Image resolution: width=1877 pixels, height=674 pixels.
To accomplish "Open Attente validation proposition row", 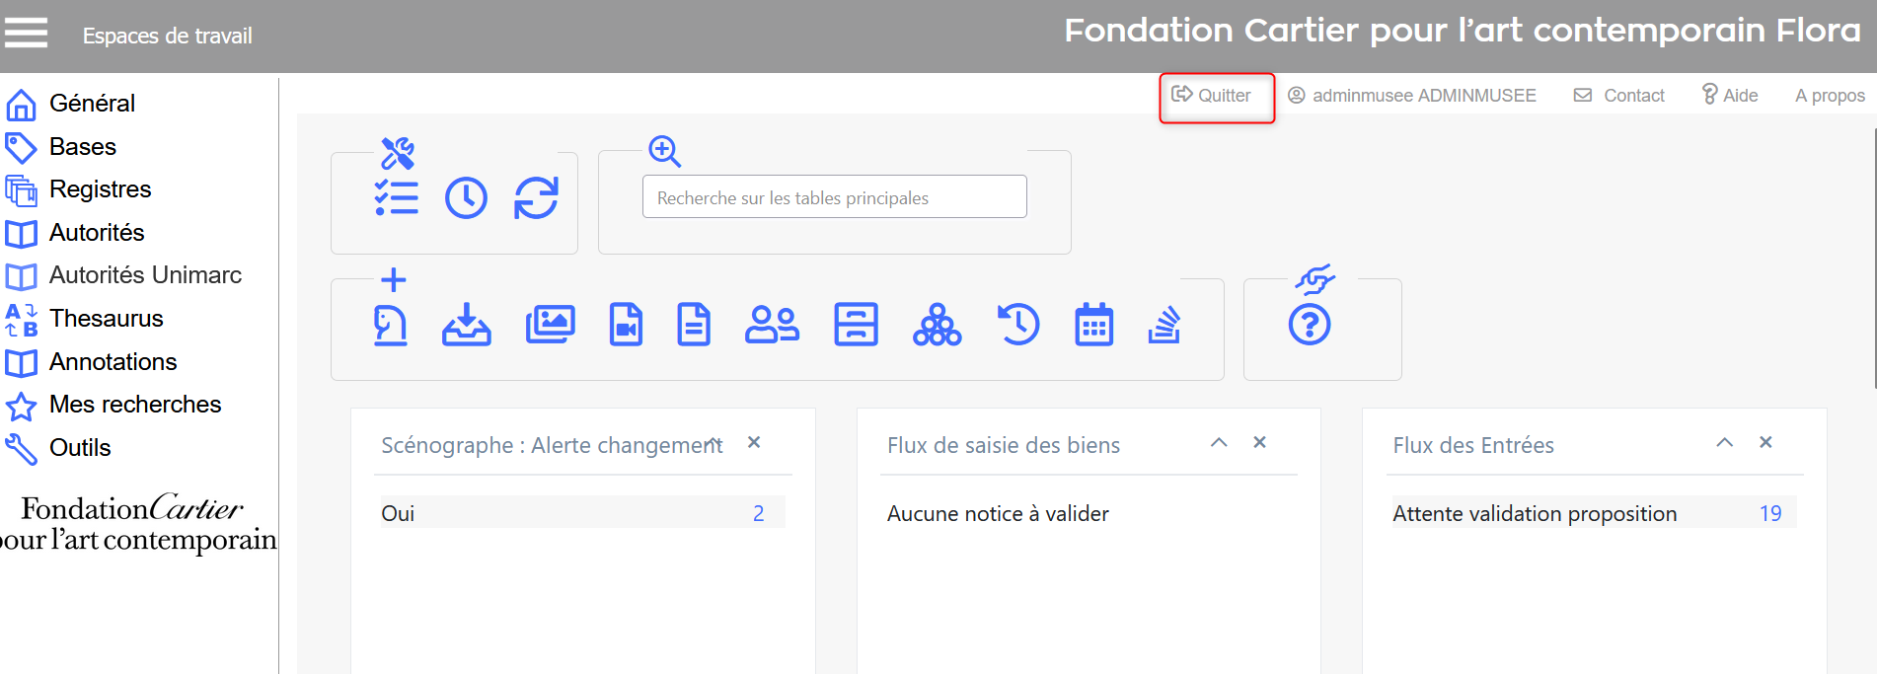I will [x=1594, y=513].
